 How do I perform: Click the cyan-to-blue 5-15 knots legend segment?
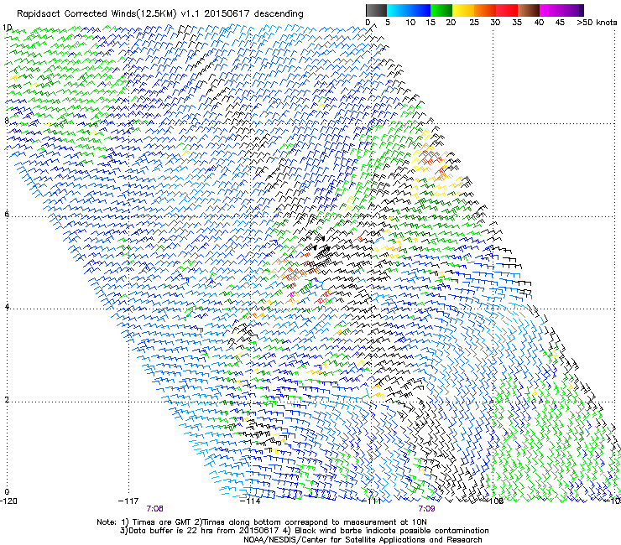click(x=409, y=10)
